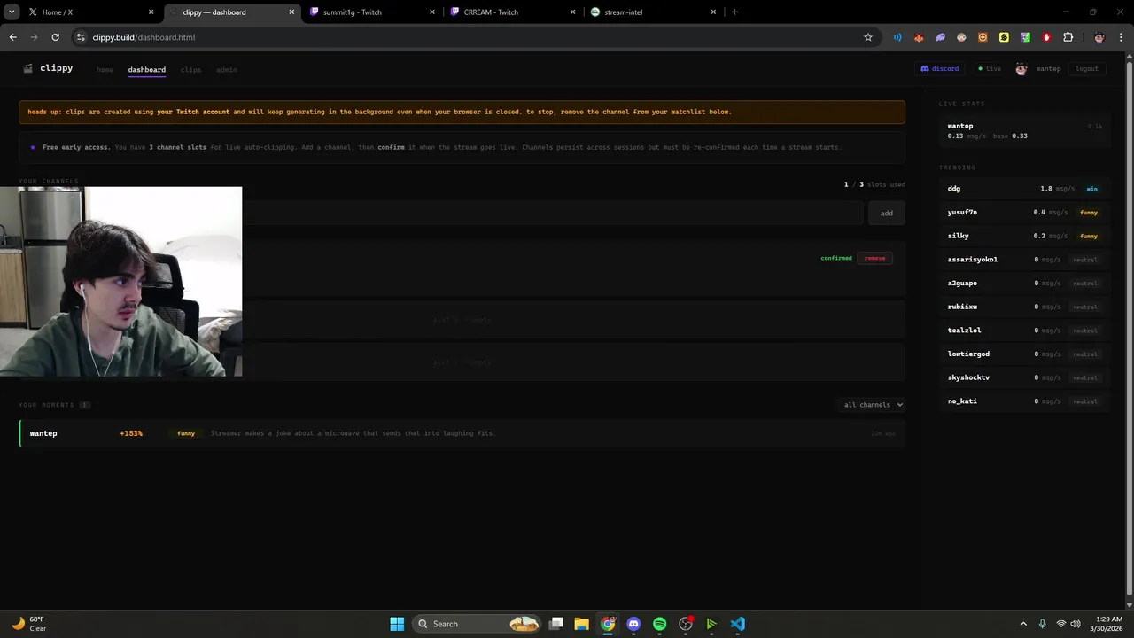Log out with the logout button
The image size is (1134, 638).
[x=1087, y=68]
